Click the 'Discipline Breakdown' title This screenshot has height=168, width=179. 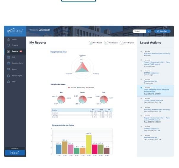pos(59,52)
